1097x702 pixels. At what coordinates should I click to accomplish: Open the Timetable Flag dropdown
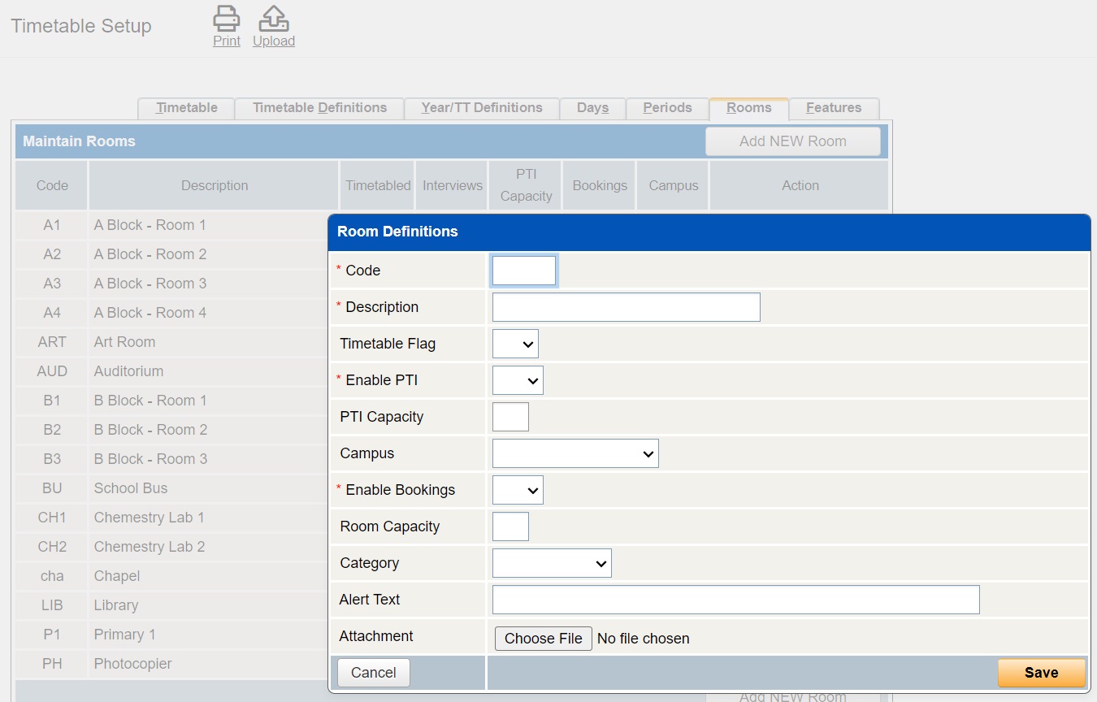(x=515, y=344)
